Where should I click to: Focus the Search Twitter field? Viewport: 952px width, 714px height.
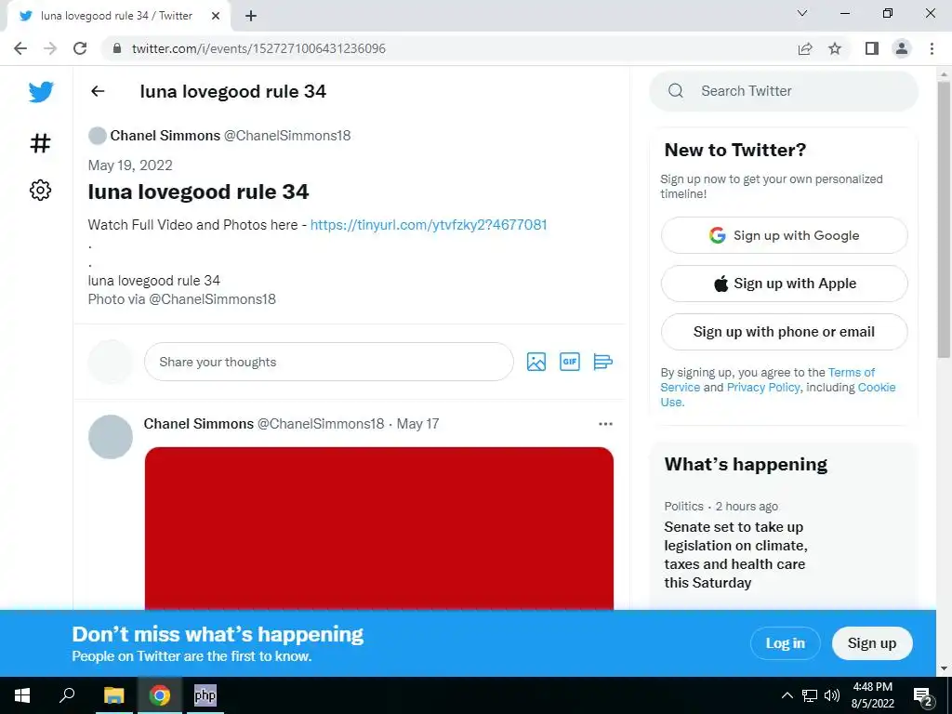pyautogui.click(x=784, y=91)
